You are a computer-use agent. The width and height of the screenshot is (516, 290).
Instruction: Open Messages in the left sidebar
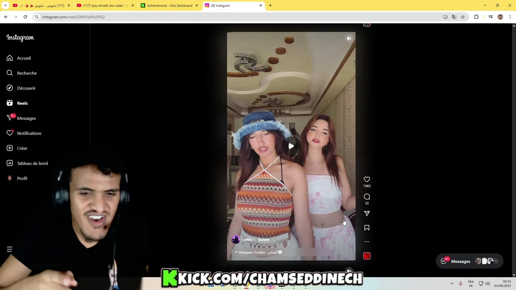[21, 118]
